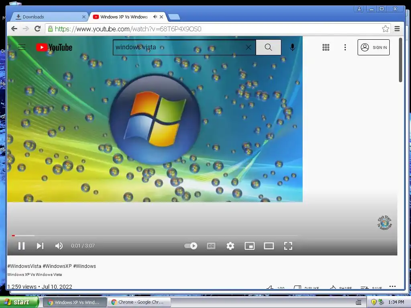Click the #WindowsXP hashtag
Viewport: 411px width, 308px height.
(x=57, y=266)
